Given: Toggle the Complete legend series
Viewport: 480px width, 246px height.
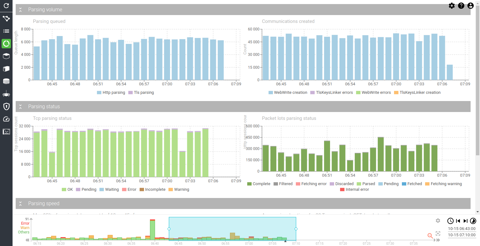Looking at the screenshot, I should (259, 184).
